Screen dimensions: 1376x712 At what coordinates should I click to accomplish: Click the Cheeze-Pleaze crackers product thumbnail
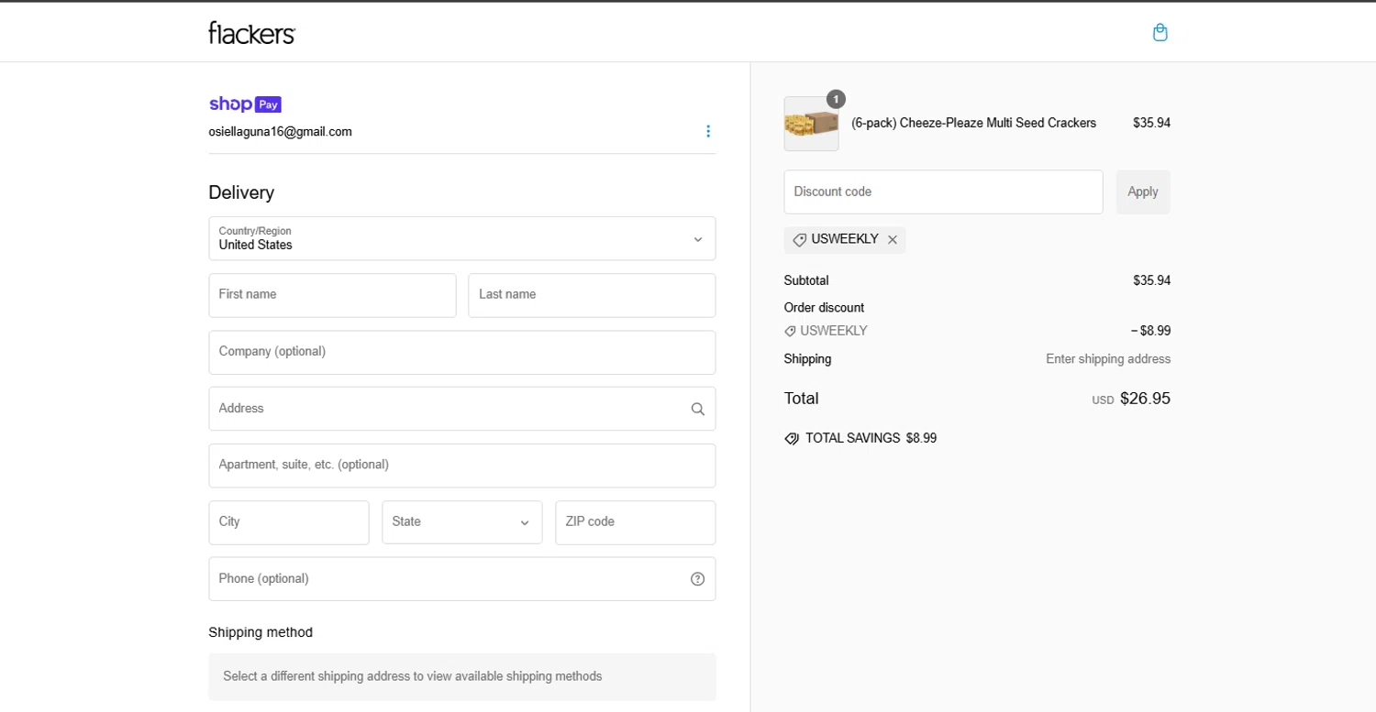[x=811, y=124]
